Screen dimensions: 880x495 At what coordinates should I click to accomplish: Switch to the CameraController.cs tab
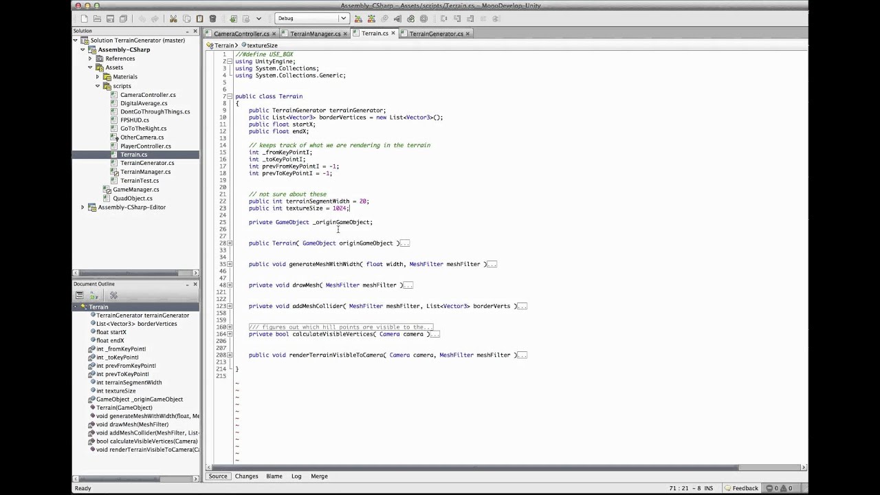(x=241, y=34)
